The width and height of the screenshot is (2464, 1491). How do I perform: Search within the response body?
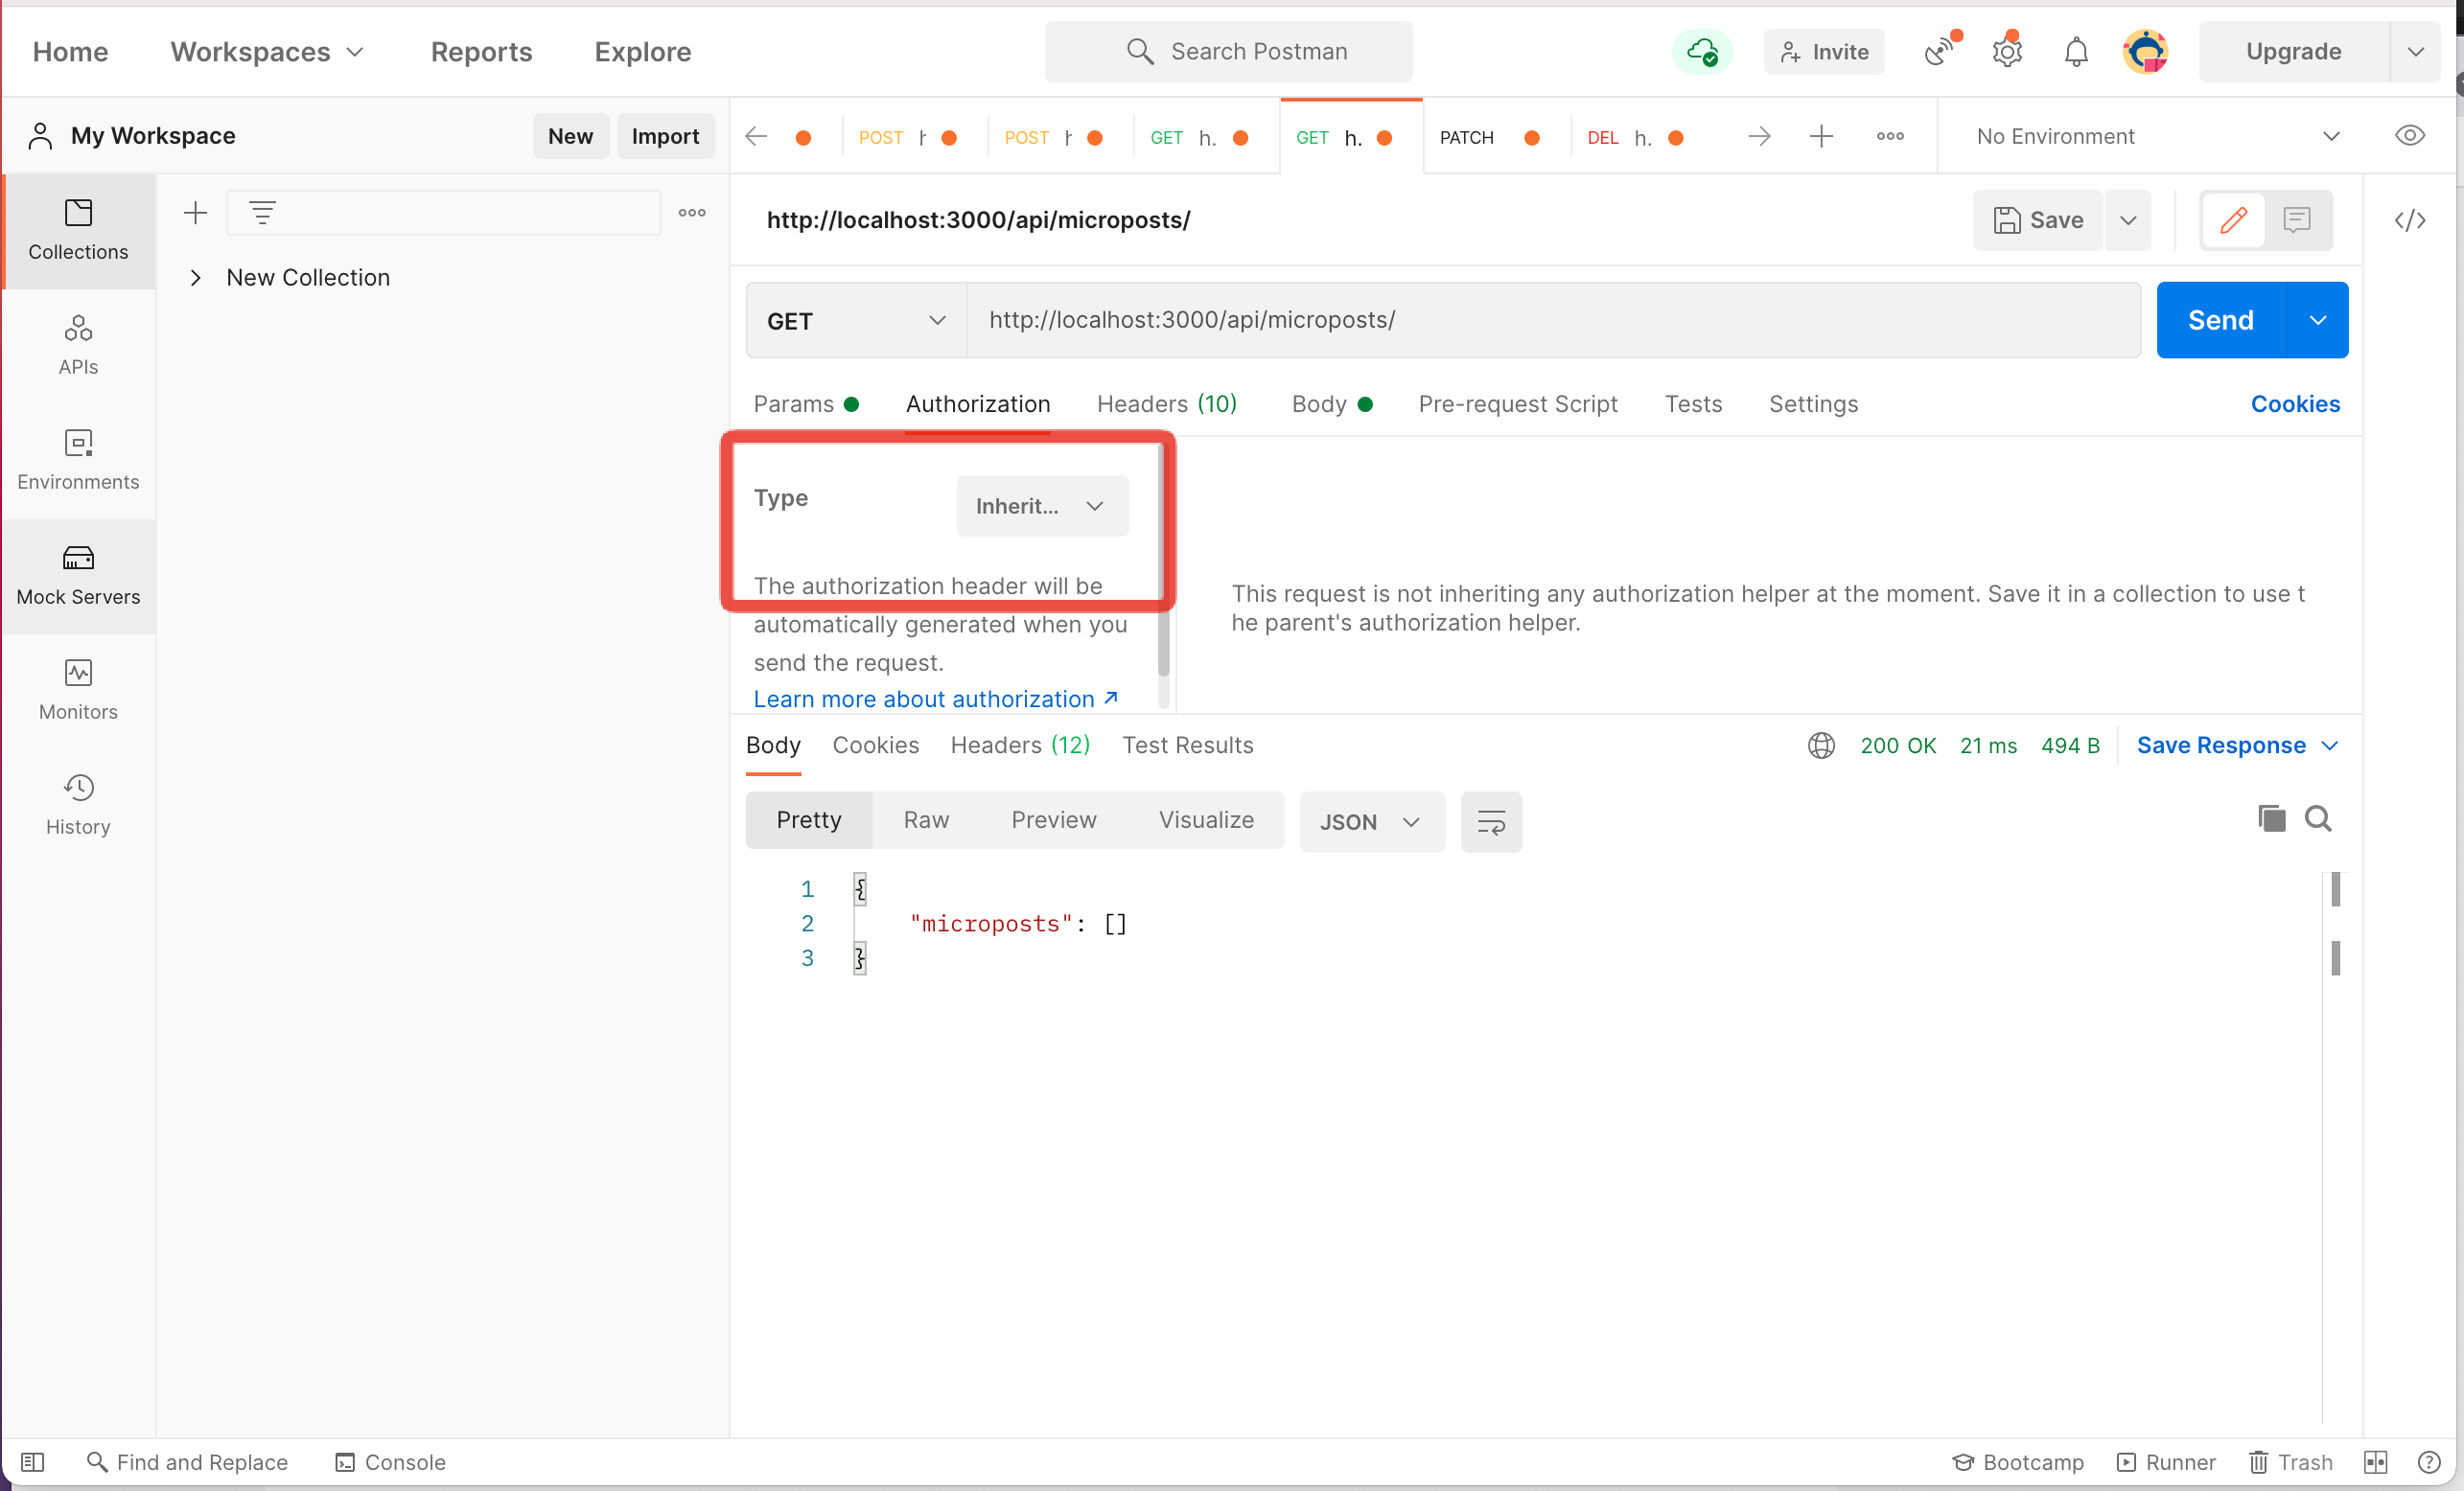(2319, 817)
